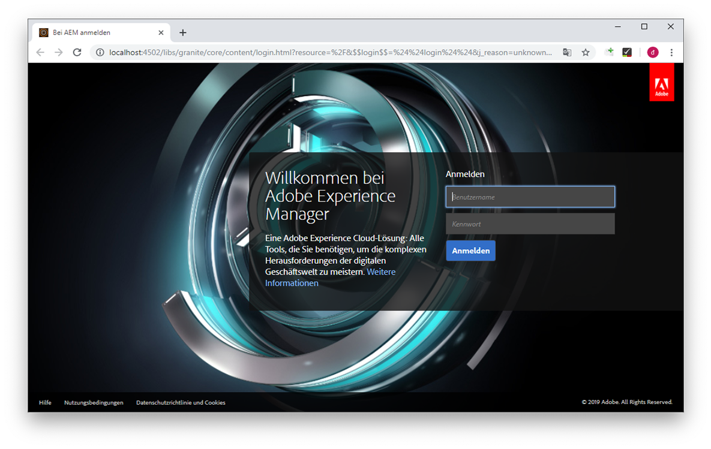Click the 'Anmelden' form heading text
This screenshot has height=449, width=711.
click(x=465, y=174)
